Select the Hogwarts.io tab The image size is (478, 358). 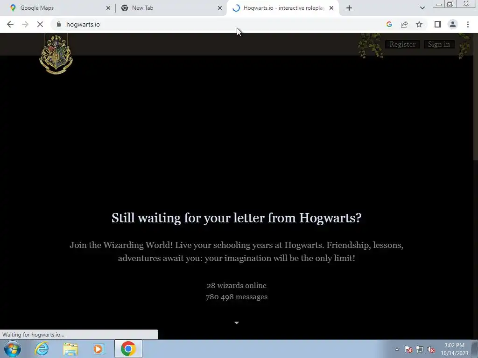282,8
